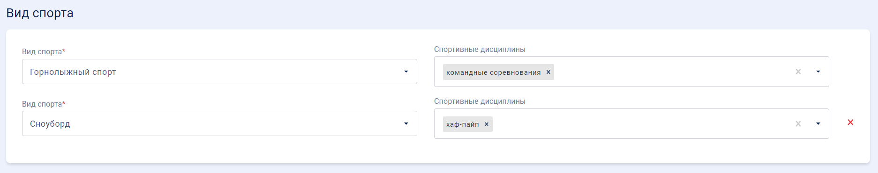Focus empty area of хаф-пайп field
Viewport: 878px width, 173px height.
point(642,124)
